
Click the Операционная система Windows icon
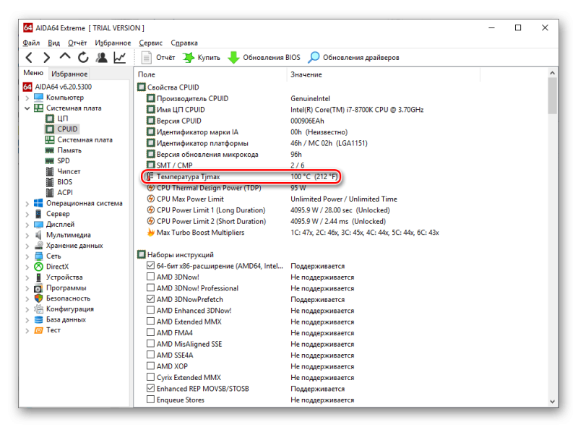[x=38, y=203]
